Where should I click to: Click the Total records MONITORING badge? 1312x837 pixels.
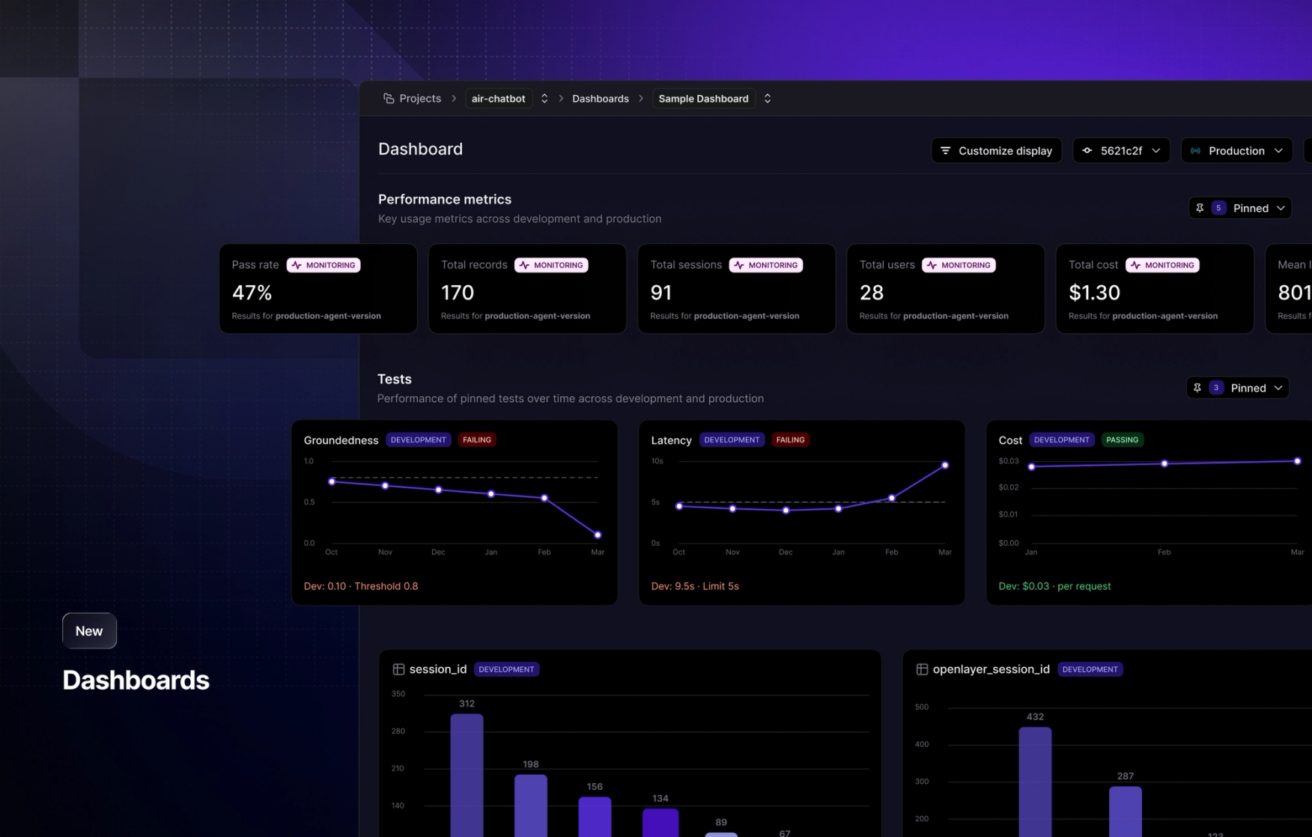tap(551, 265)
